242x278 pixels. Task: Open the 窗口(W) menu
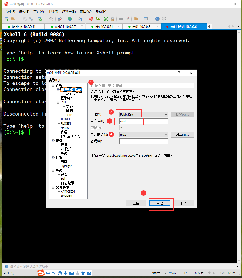(x=86, y=12)
